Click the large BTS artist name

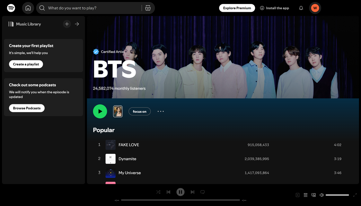click(115, 69)
